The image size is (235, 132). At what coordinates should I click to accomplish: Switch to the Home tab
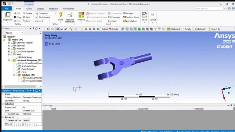pyautogui.click(x=18, y=9)
